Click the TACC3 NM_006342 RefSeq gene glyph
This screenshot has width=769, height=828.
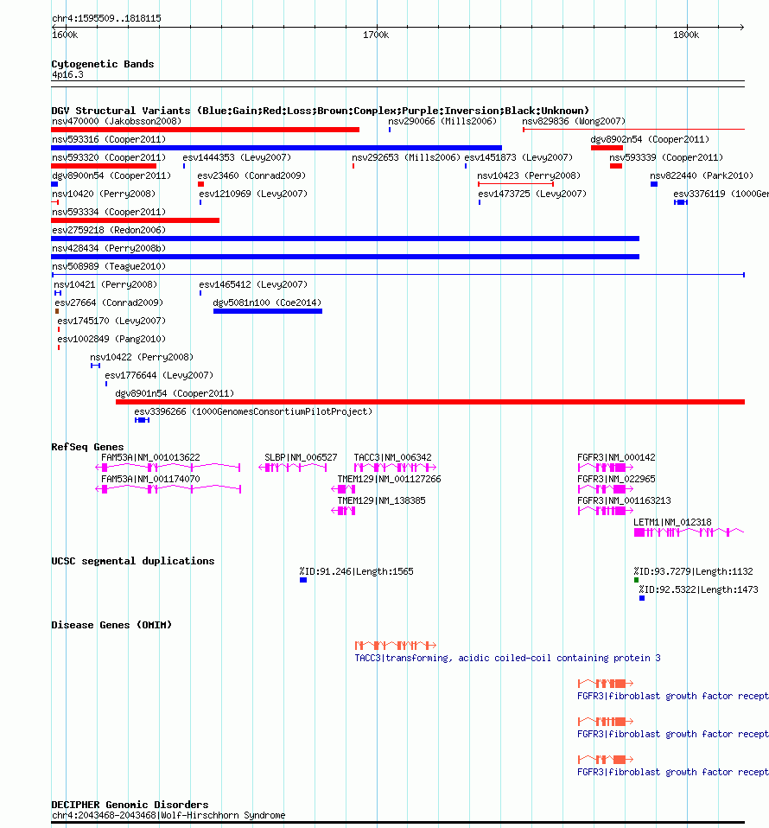[396, 468]
